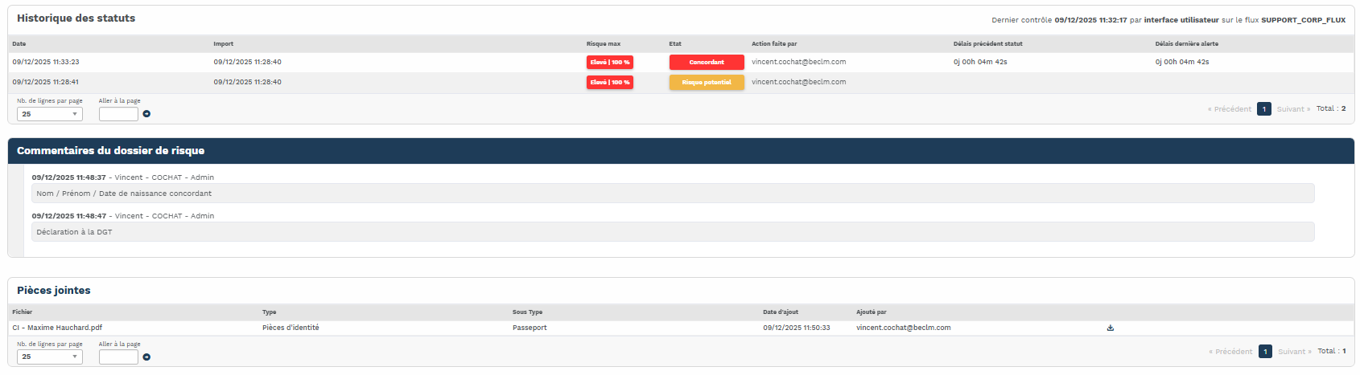The image size is (1360, 375).
Task: Click the Aller à la page field in Historique des statuts
Action: [118, 114]
